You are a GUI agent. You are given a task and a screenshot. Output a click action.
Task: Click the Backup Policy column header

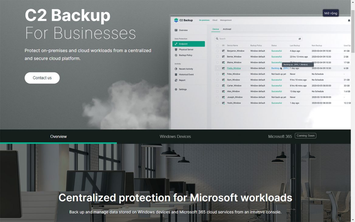256,46
